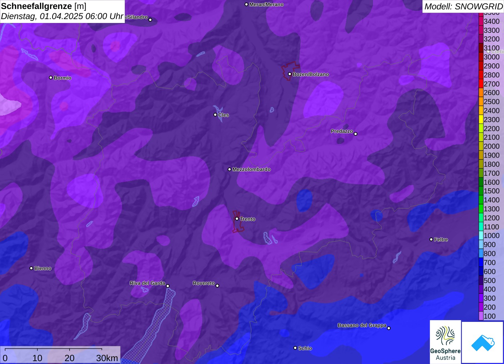Viewport: 504px width, 364px height.
Task: Select the 100 m violet legend swatch
Action: 481,316
